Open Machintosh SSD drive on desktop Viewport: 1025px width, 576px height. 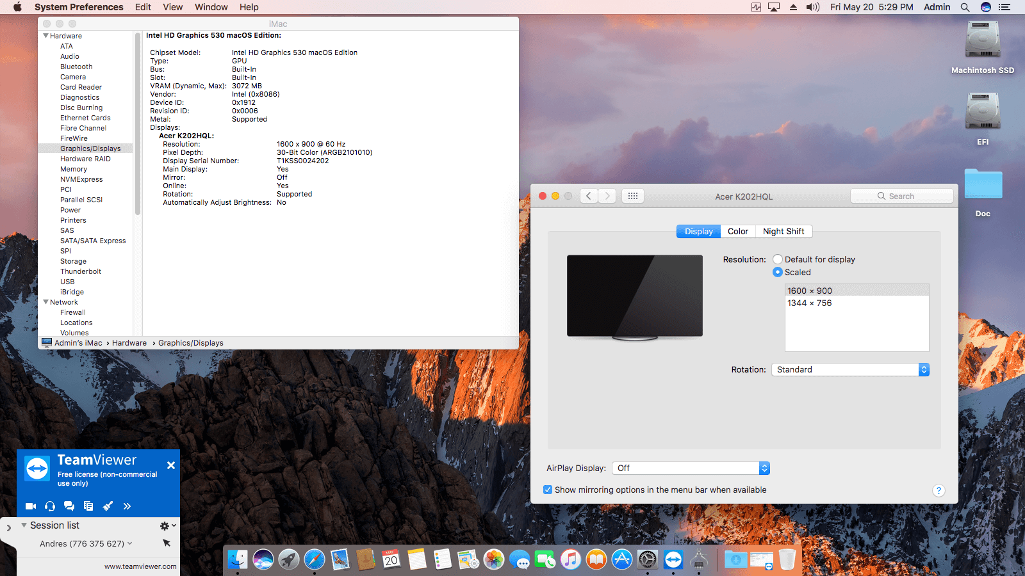pyautogui.click(x=983, y=48)
